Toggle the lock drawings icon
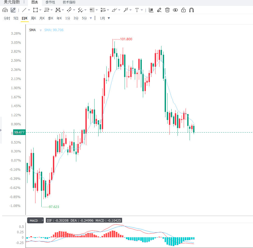Image resolution: width=253 pixels, height=248 pixels. pyautogui.click(x=183, y=10)
